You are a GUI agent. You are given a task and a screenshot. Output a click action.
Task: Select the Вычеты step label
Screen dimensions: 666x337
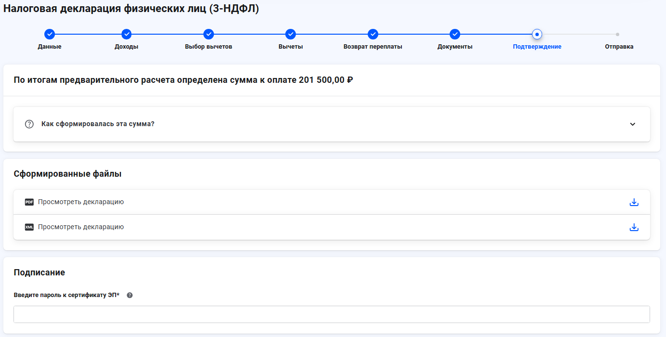point(291,47)
